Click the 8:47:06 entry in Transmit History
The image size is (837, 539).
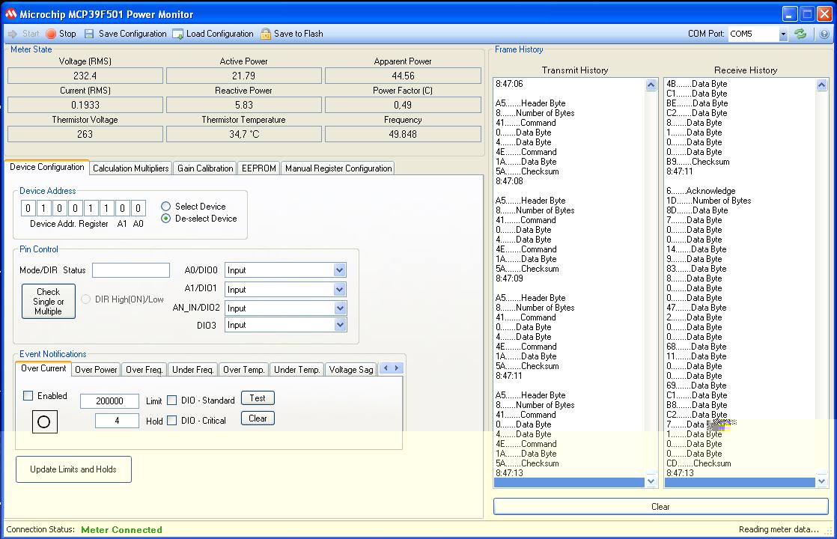point(509,84)
